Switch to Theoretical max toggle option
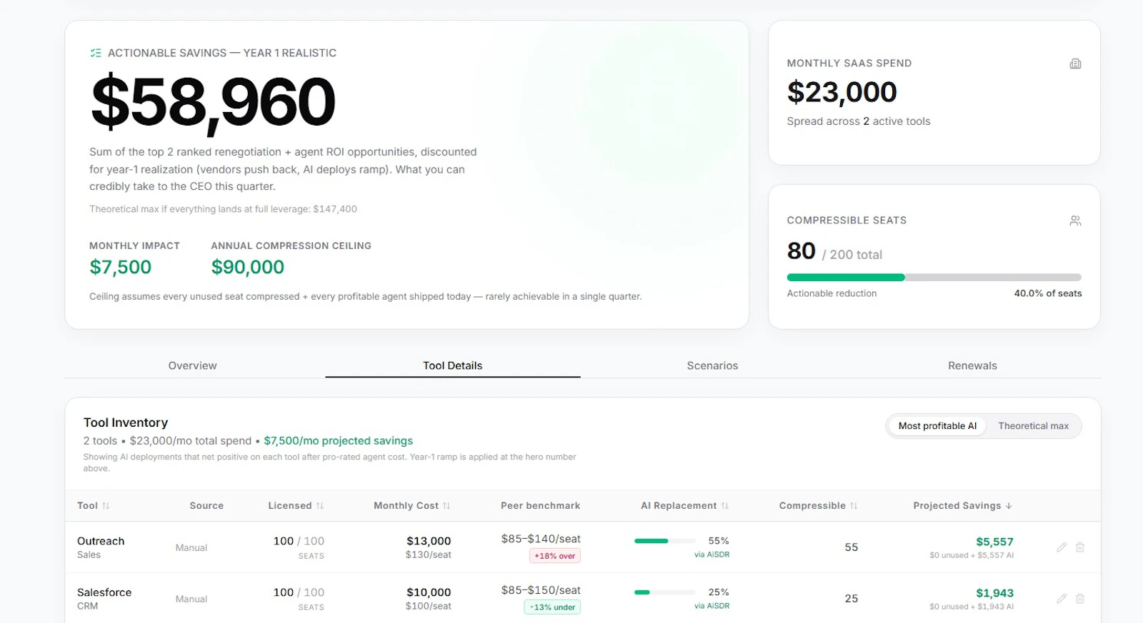Screen dimensions: 1143x623 coord(1033,426)
